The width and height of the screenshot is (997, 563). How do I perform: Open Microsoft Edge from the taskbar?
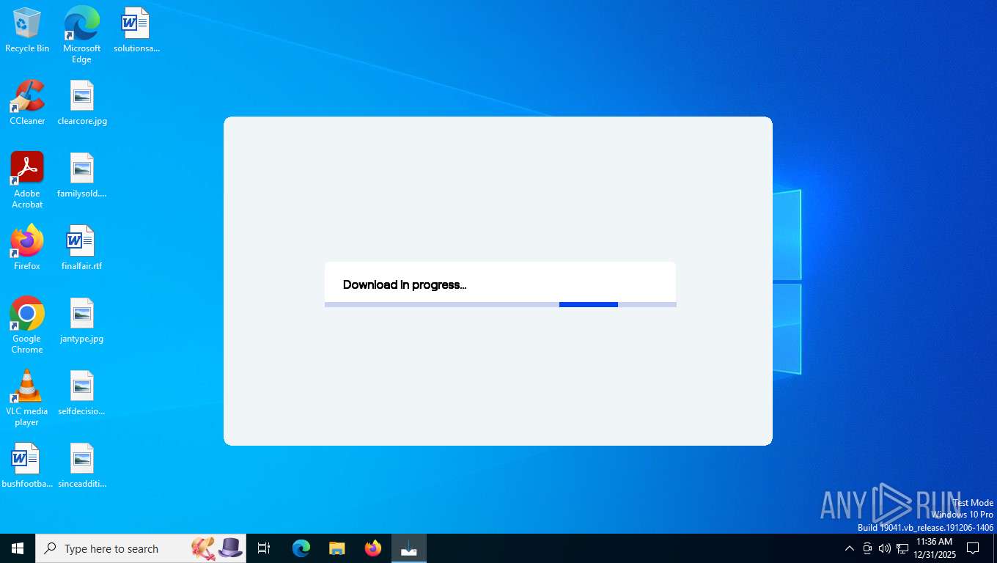pyautogui.click(x=301, y=548)
